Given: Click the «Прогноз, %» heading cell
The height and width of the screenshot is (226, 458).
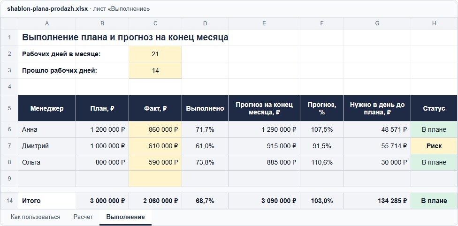Looking at the screenshot, I should [322, 108].
